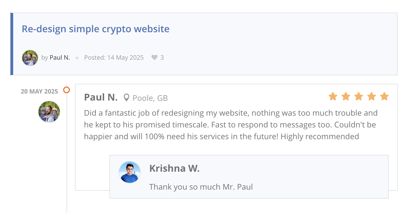Viewport: 412px width, 219px height.
Task: Open Paul N. profile link beside "by"
Action: coord(60,58)
